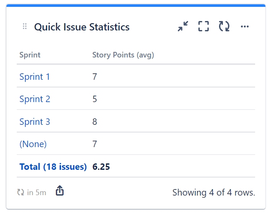Open the (None) sprint link
Image resolution: width=271 pixels, height=214 pixels.
tap(33, 144)
